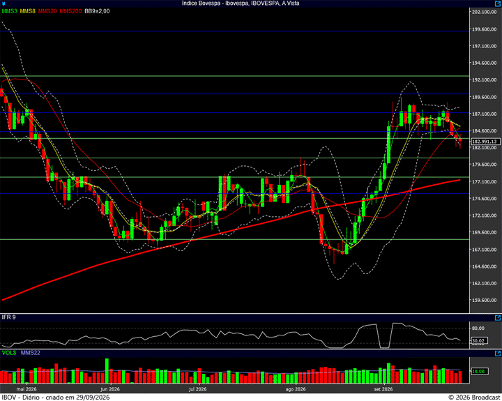Select the MMS3 moving average label
Screen dimensions: 502x401
[9, 11]
